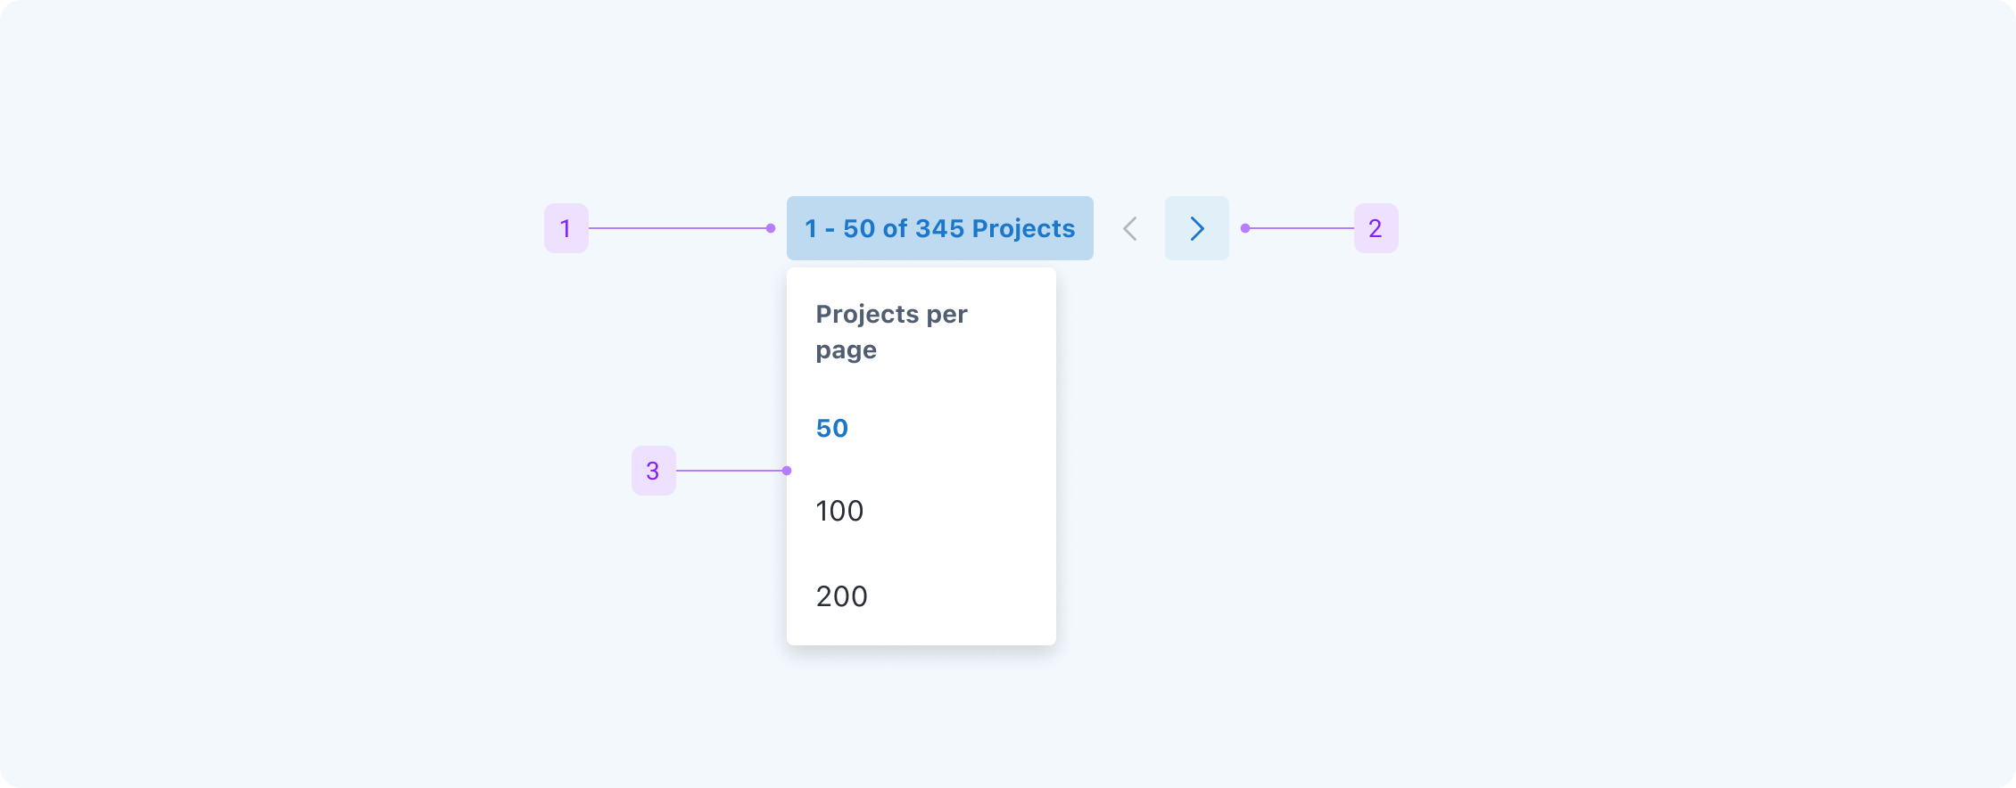Click the purple dot on the dropdown menu edge
The width and height of the screenshot is (2016, 788).
(x=787, y=471)
